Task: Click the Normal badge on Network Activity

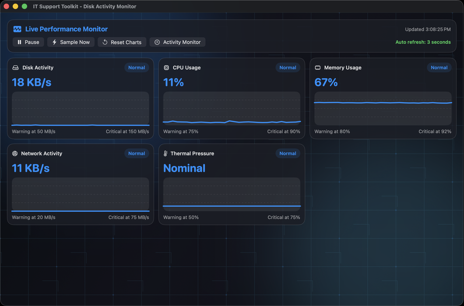Action: [137, 153]
